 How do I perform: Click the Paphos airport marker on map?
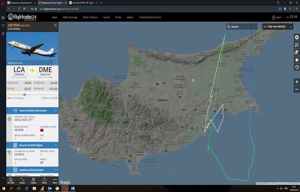[78, 150]
